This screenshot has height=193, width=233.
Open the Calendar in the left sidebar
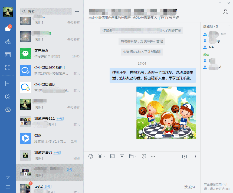click(8, 55)
